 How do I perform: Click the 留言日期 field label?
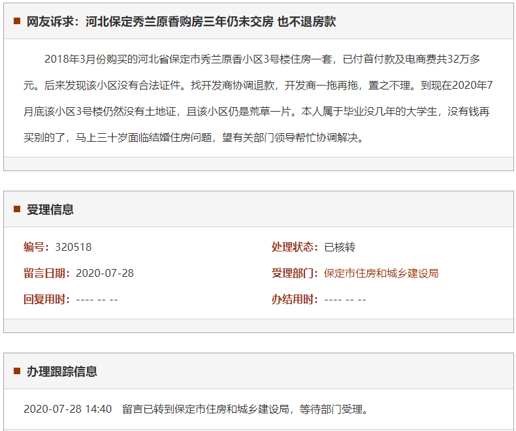coord(47,273)
